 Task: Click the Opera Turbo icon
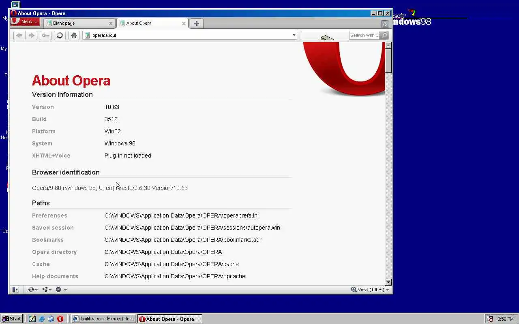(58, 290)
